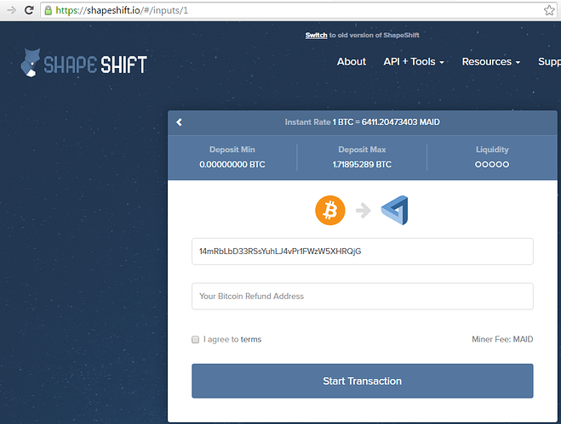The height and width of the screenshot is (424, 561).
Task: Click the Deposit Min label
Action: 232,150
